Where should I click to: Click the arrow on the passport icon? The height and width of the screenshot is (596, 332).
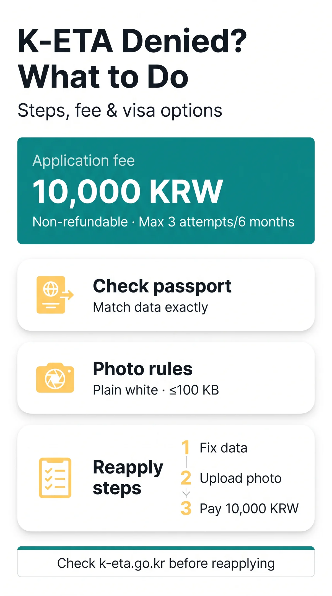[x=68, y=295]
